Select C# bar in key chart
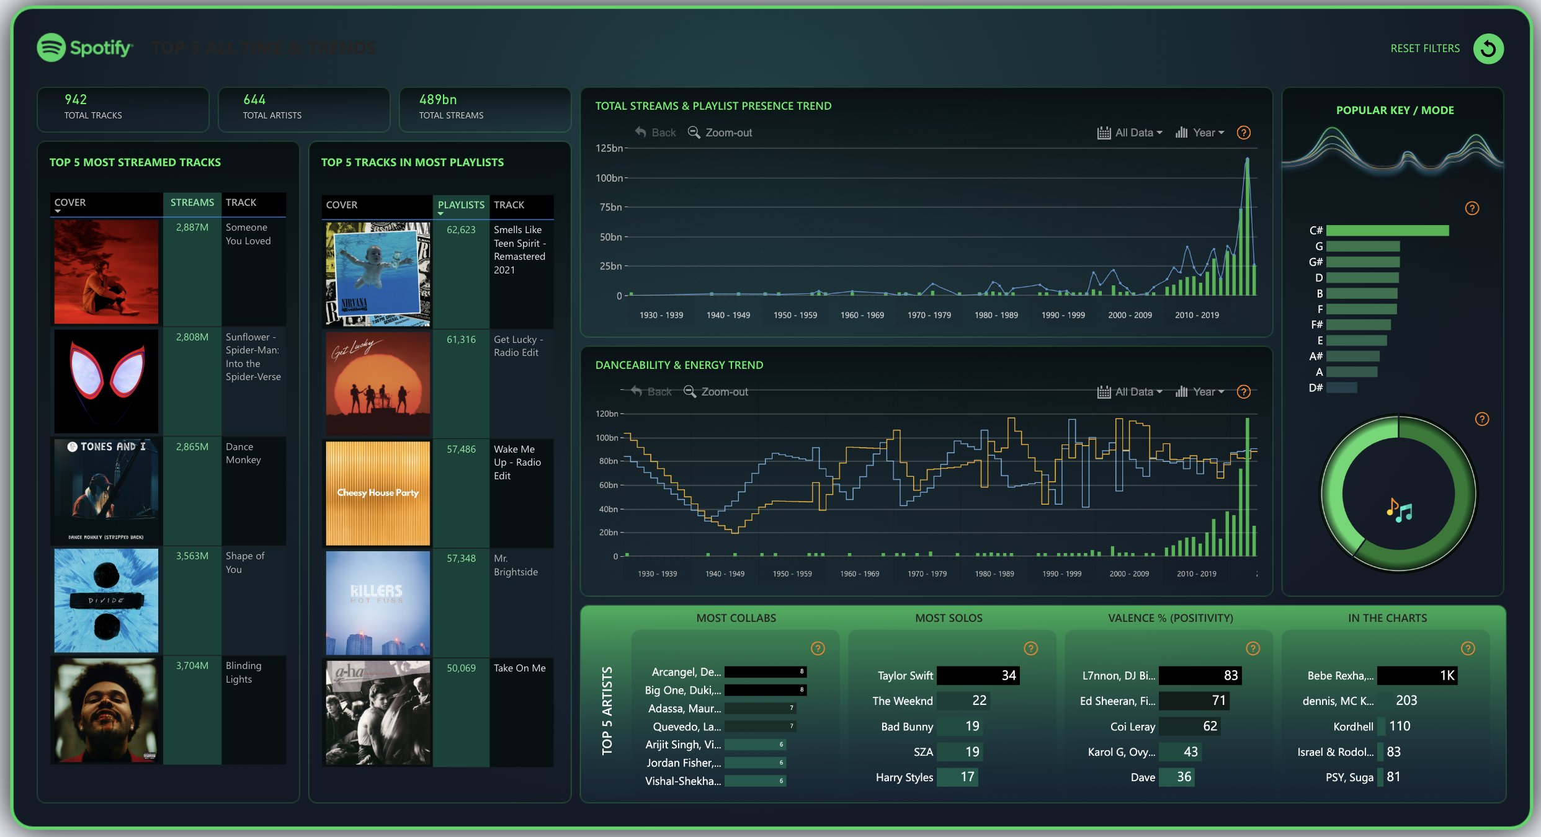This screenshot has width=1541, height=837. click(1387, 231)
